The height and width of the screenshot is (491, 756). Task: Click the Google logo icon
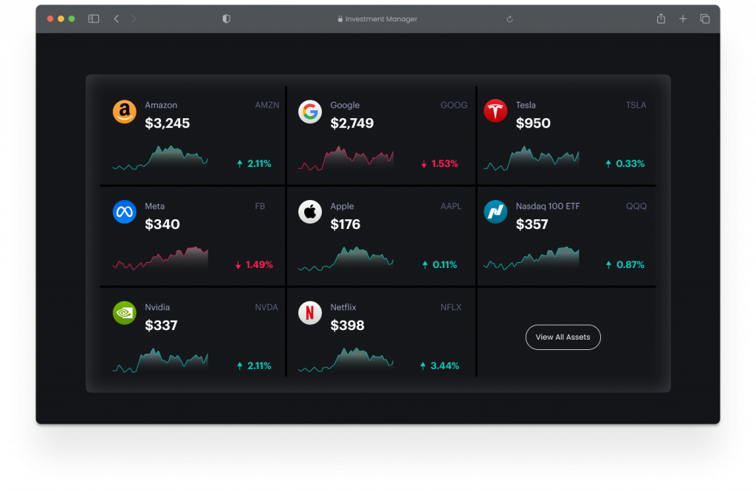click(x=310, y=112)
